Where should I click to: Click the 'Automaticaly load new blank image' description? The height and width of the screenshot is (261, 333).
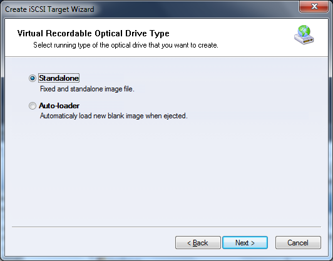[x=114, y=116]
